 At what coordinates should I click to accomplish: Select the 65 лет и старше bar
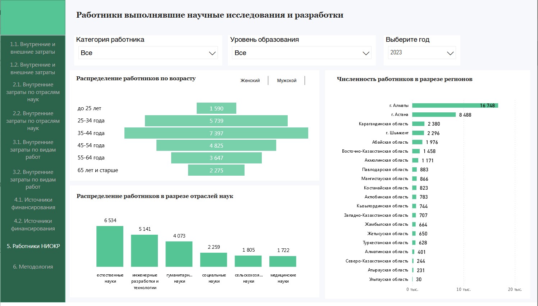pos(216,170)
